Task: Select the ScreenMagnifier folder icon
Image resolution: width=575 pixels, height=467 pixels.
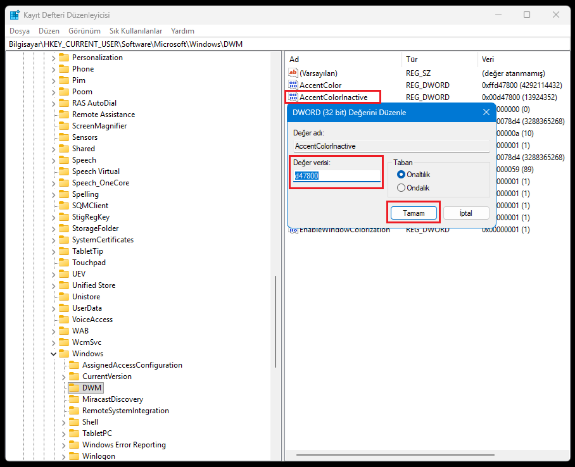Action: coord(64,126)
